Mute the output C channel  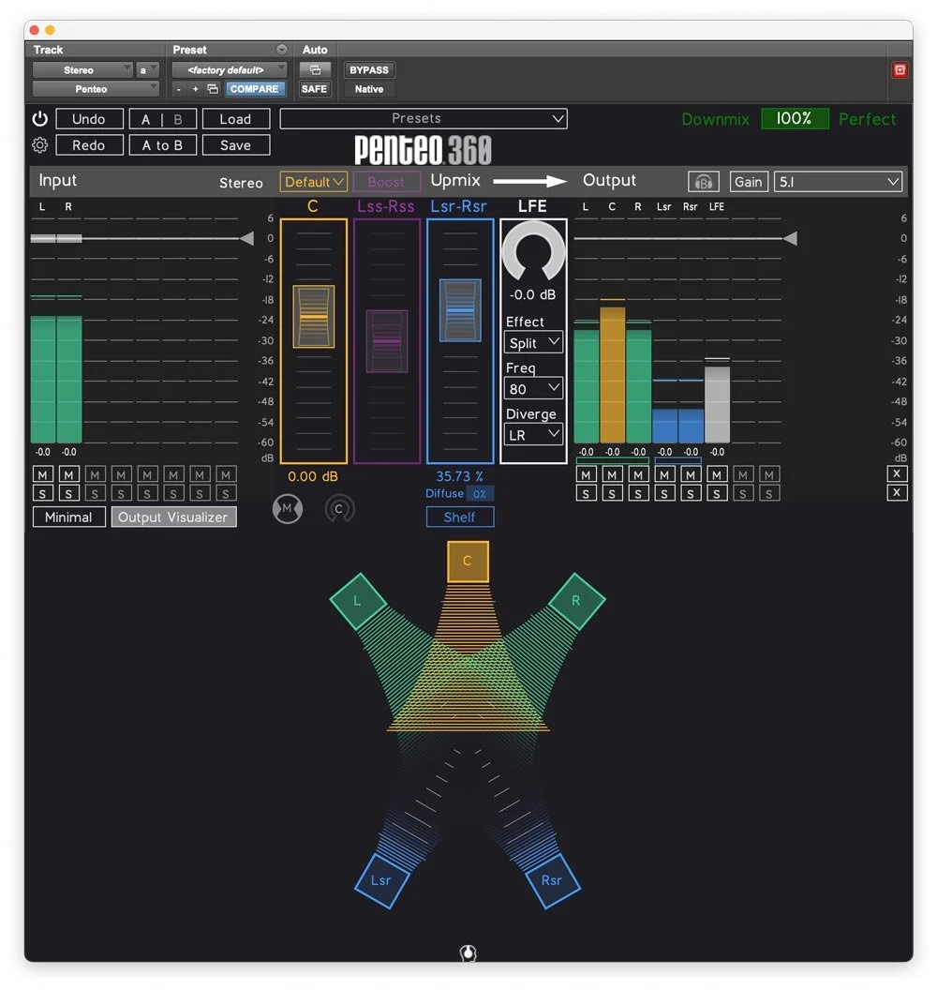tap(612, 474)
